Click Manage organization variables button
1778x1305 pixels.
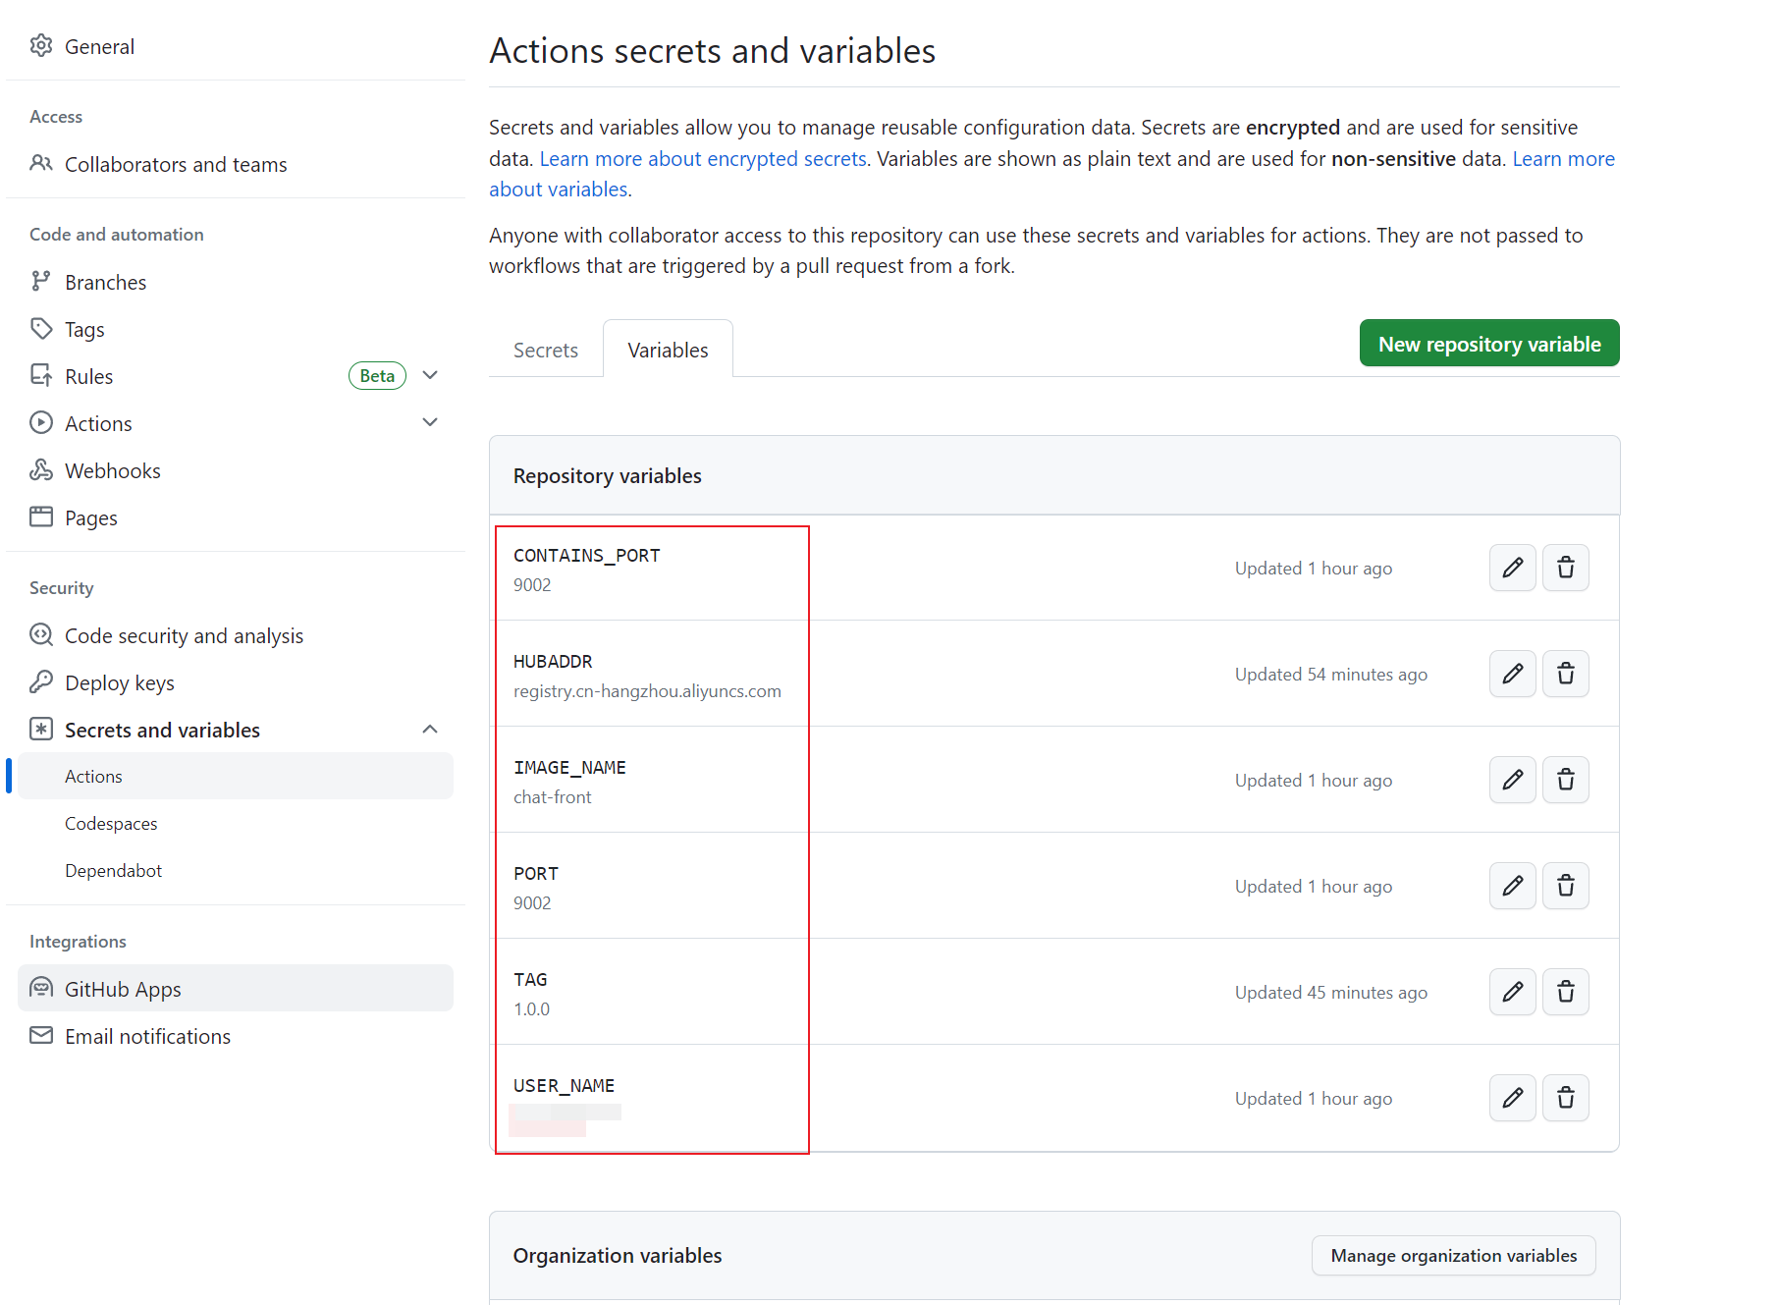(x=1453, y=1255)
